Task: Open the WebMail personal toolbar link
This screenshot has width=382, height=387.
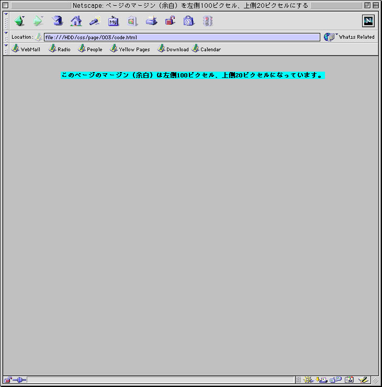Action: pos(26,49)
